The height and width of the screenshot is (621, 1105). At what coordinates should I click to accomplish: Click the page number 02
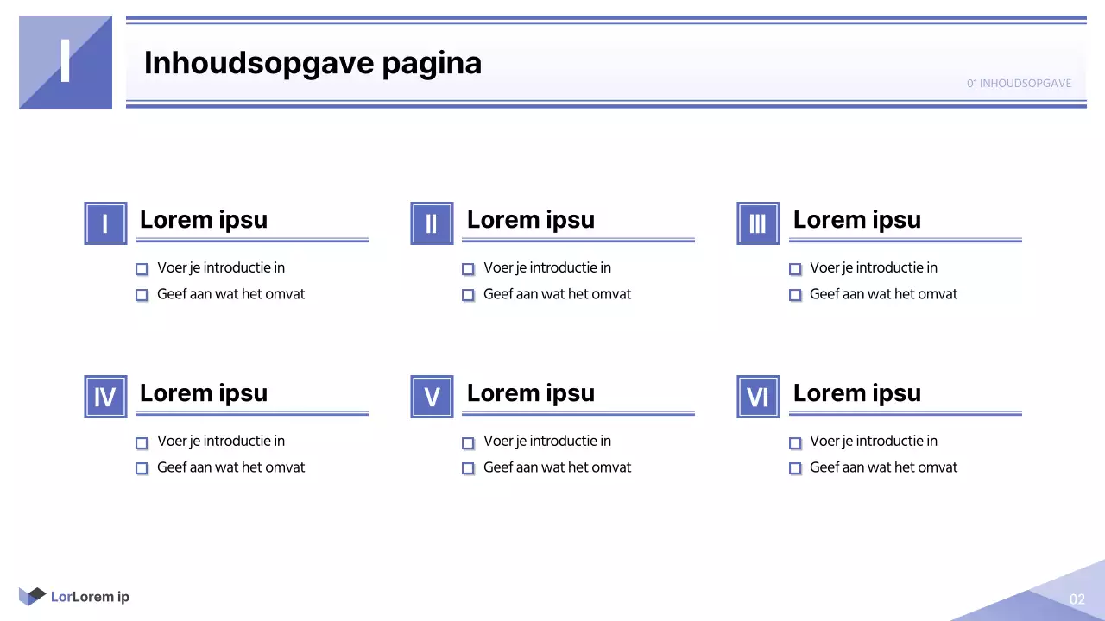point(1077,599)
